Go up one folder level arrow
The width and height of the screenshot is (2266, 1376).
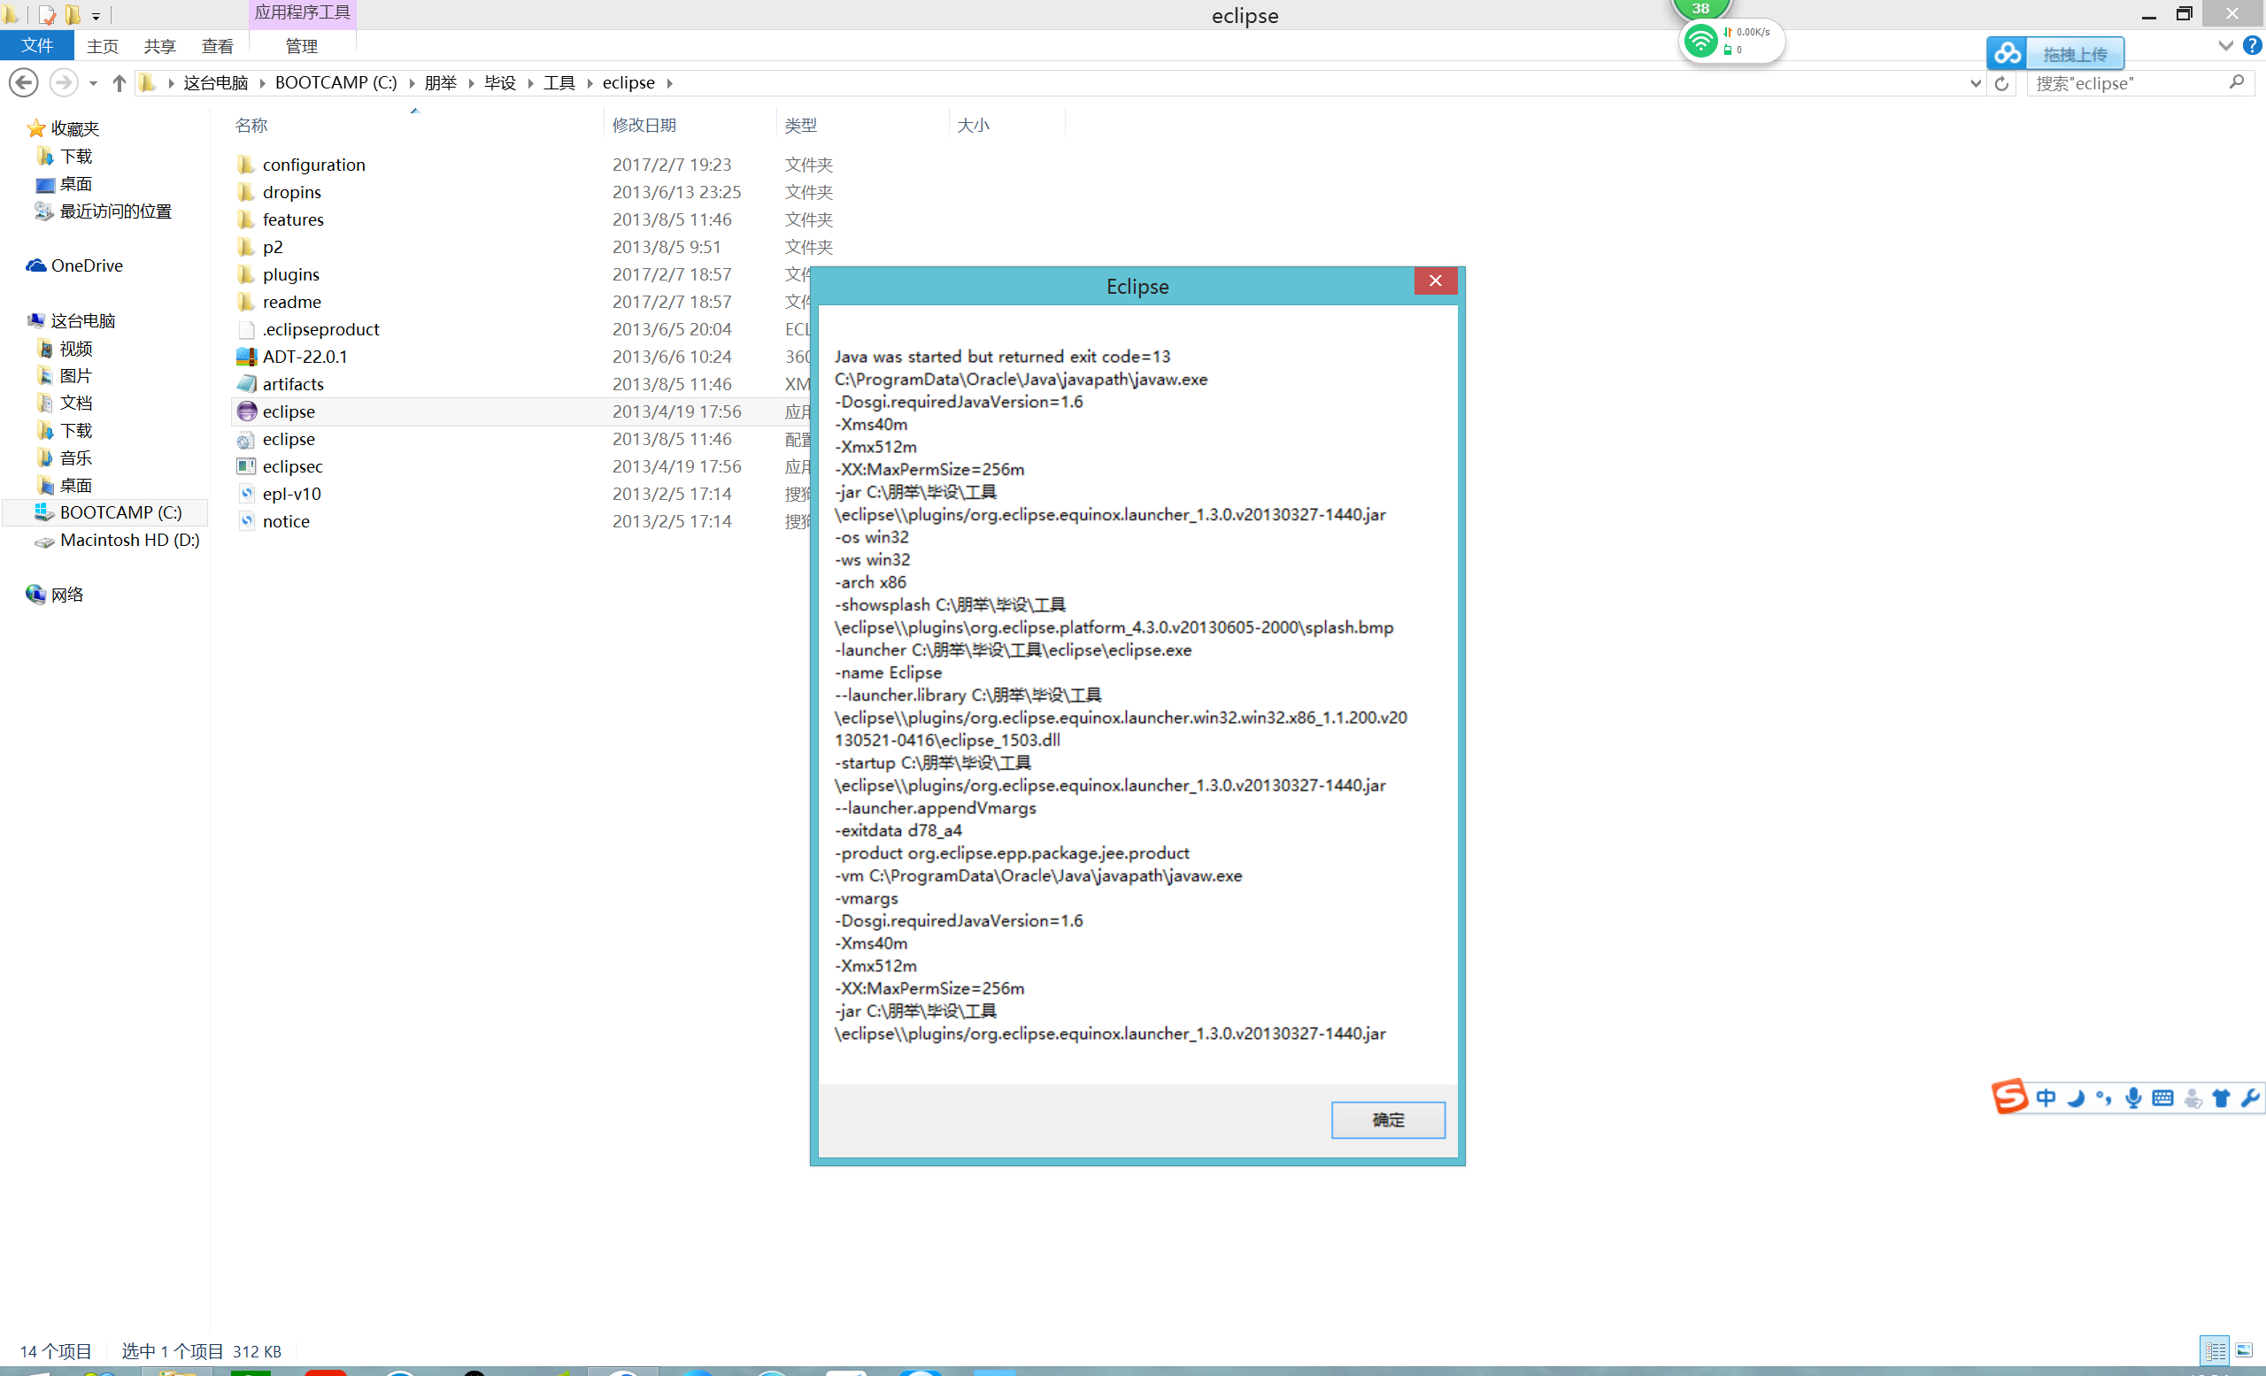coord(119,84)
